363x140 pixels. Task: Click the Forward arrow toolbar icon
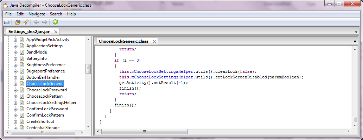44,22
